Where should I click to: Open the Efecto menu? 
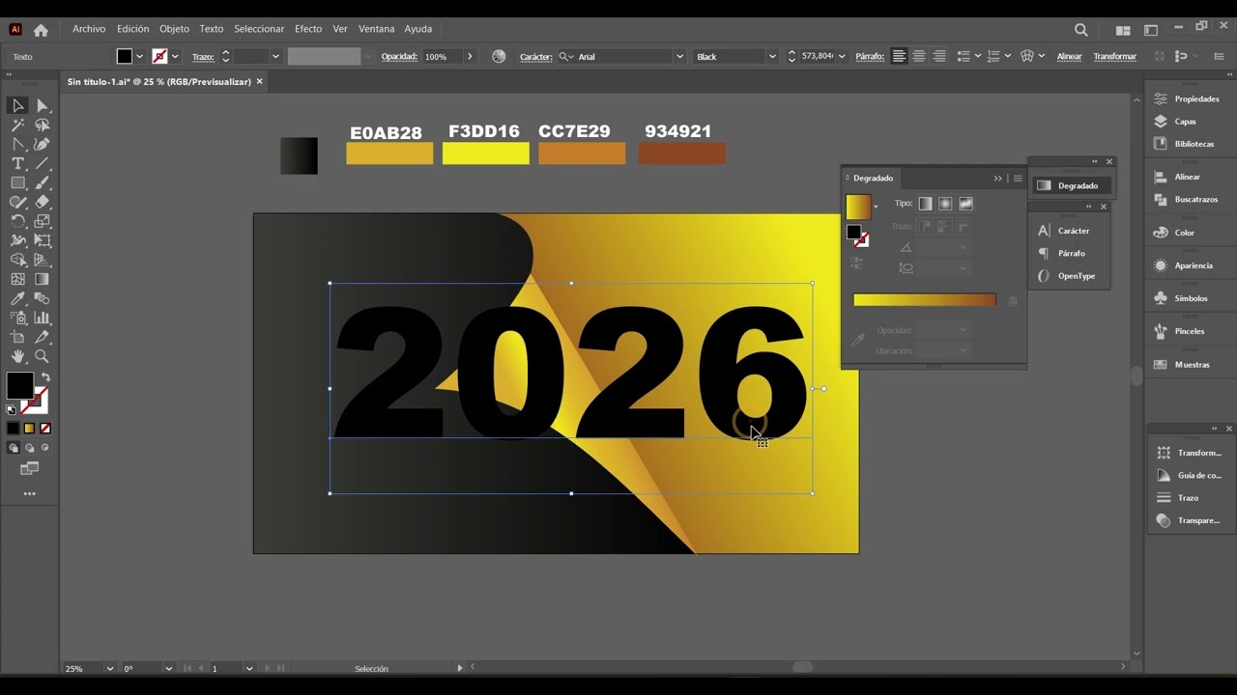[x=308, y=29]
